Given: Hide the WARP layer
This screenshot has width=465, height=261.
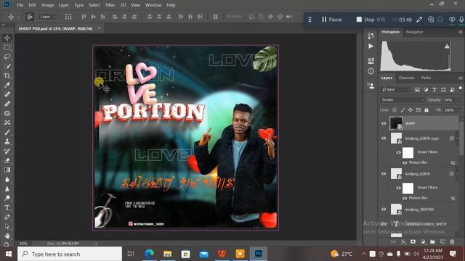Looking at the screenshot, I should tap(384, 123).
